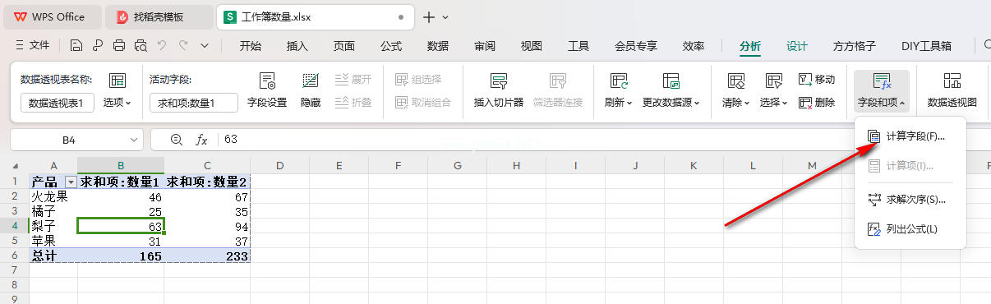Expand the Name Box dropdown showing B4

coord(135,140)
